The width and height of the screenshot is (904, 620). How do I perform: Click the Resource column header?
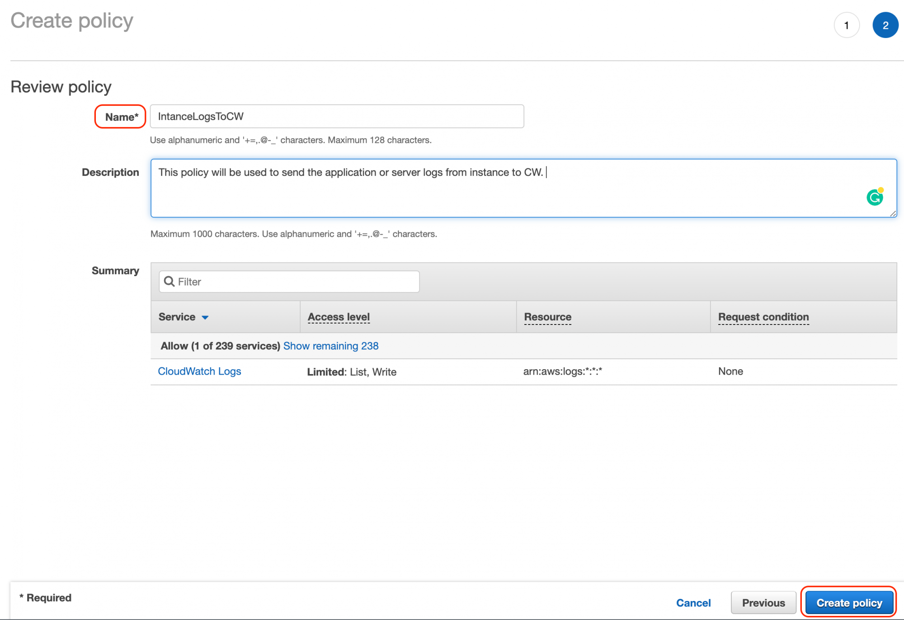click(547, 317)
